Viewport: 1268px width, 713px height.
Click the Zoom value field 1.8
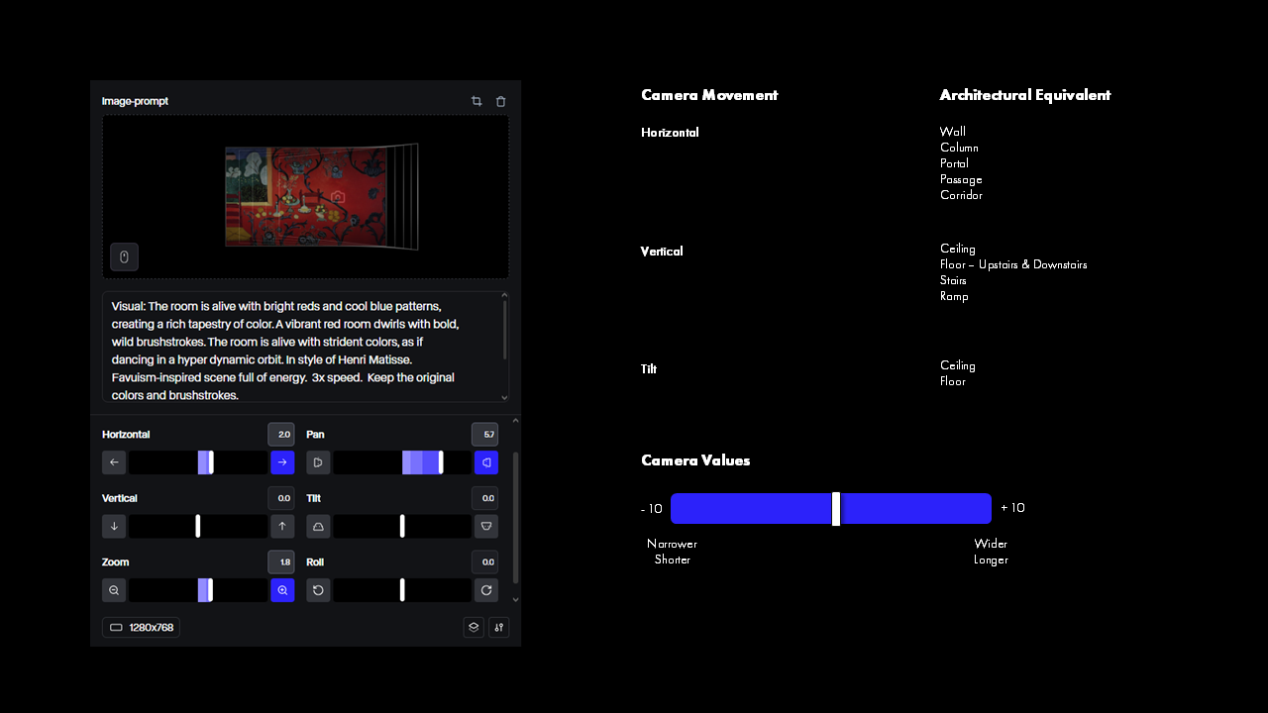[x=281, y=561]
